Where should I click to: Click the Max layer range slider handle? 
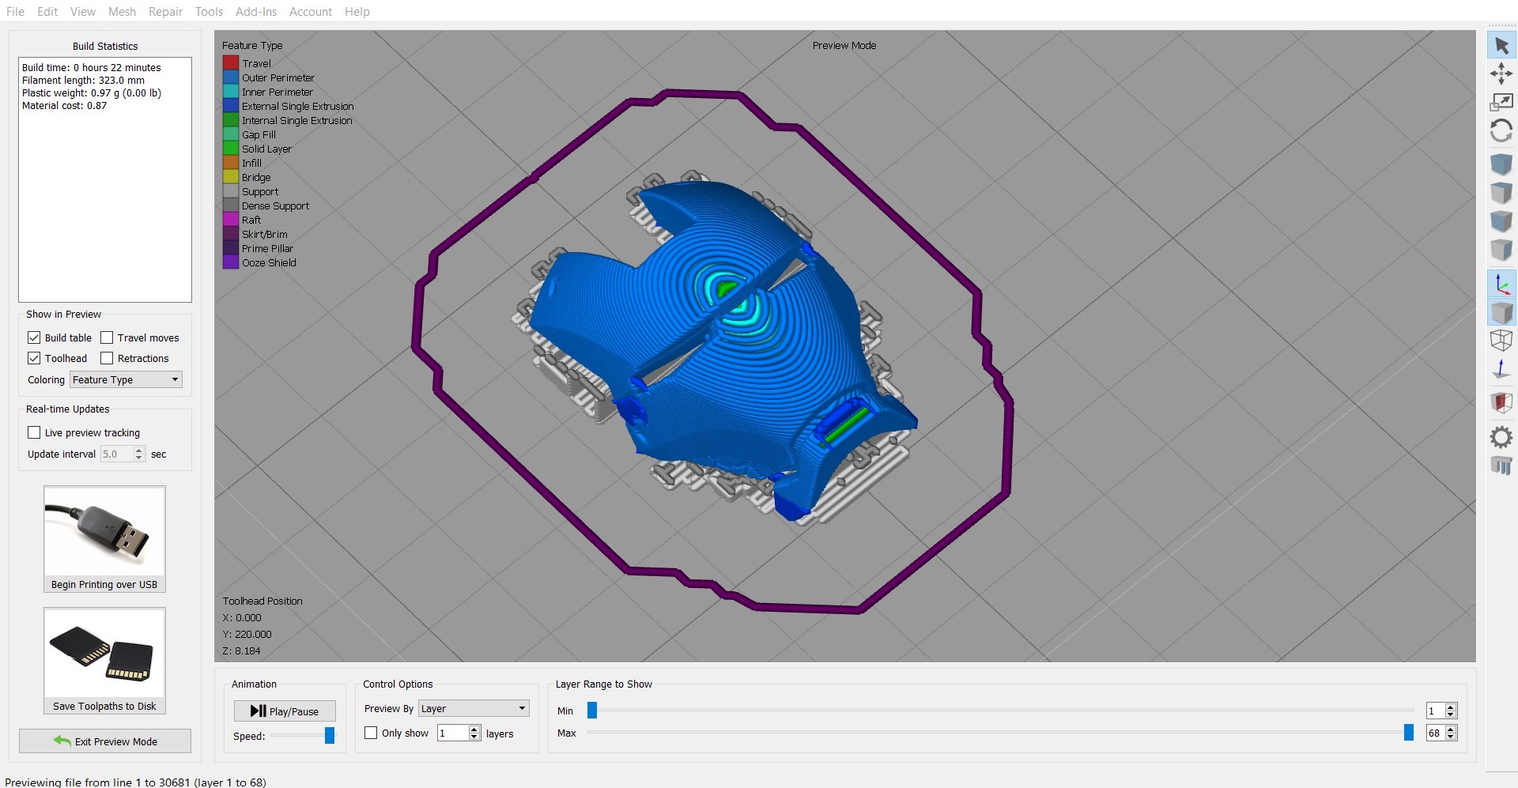tap(1408, 733)
